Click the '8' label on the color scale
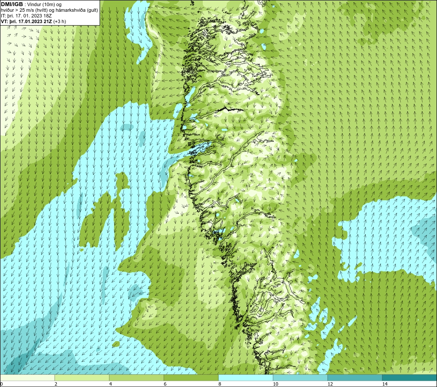 coord(220,384)
